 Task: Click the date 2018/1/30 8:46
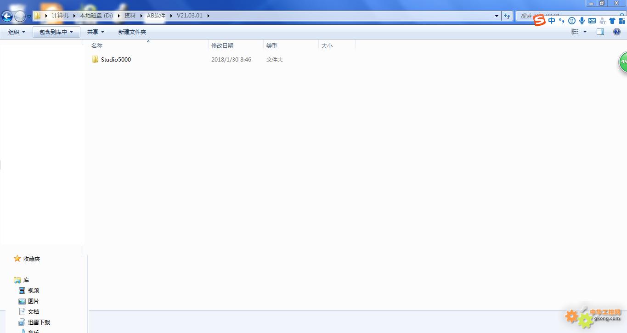point(231,60)
